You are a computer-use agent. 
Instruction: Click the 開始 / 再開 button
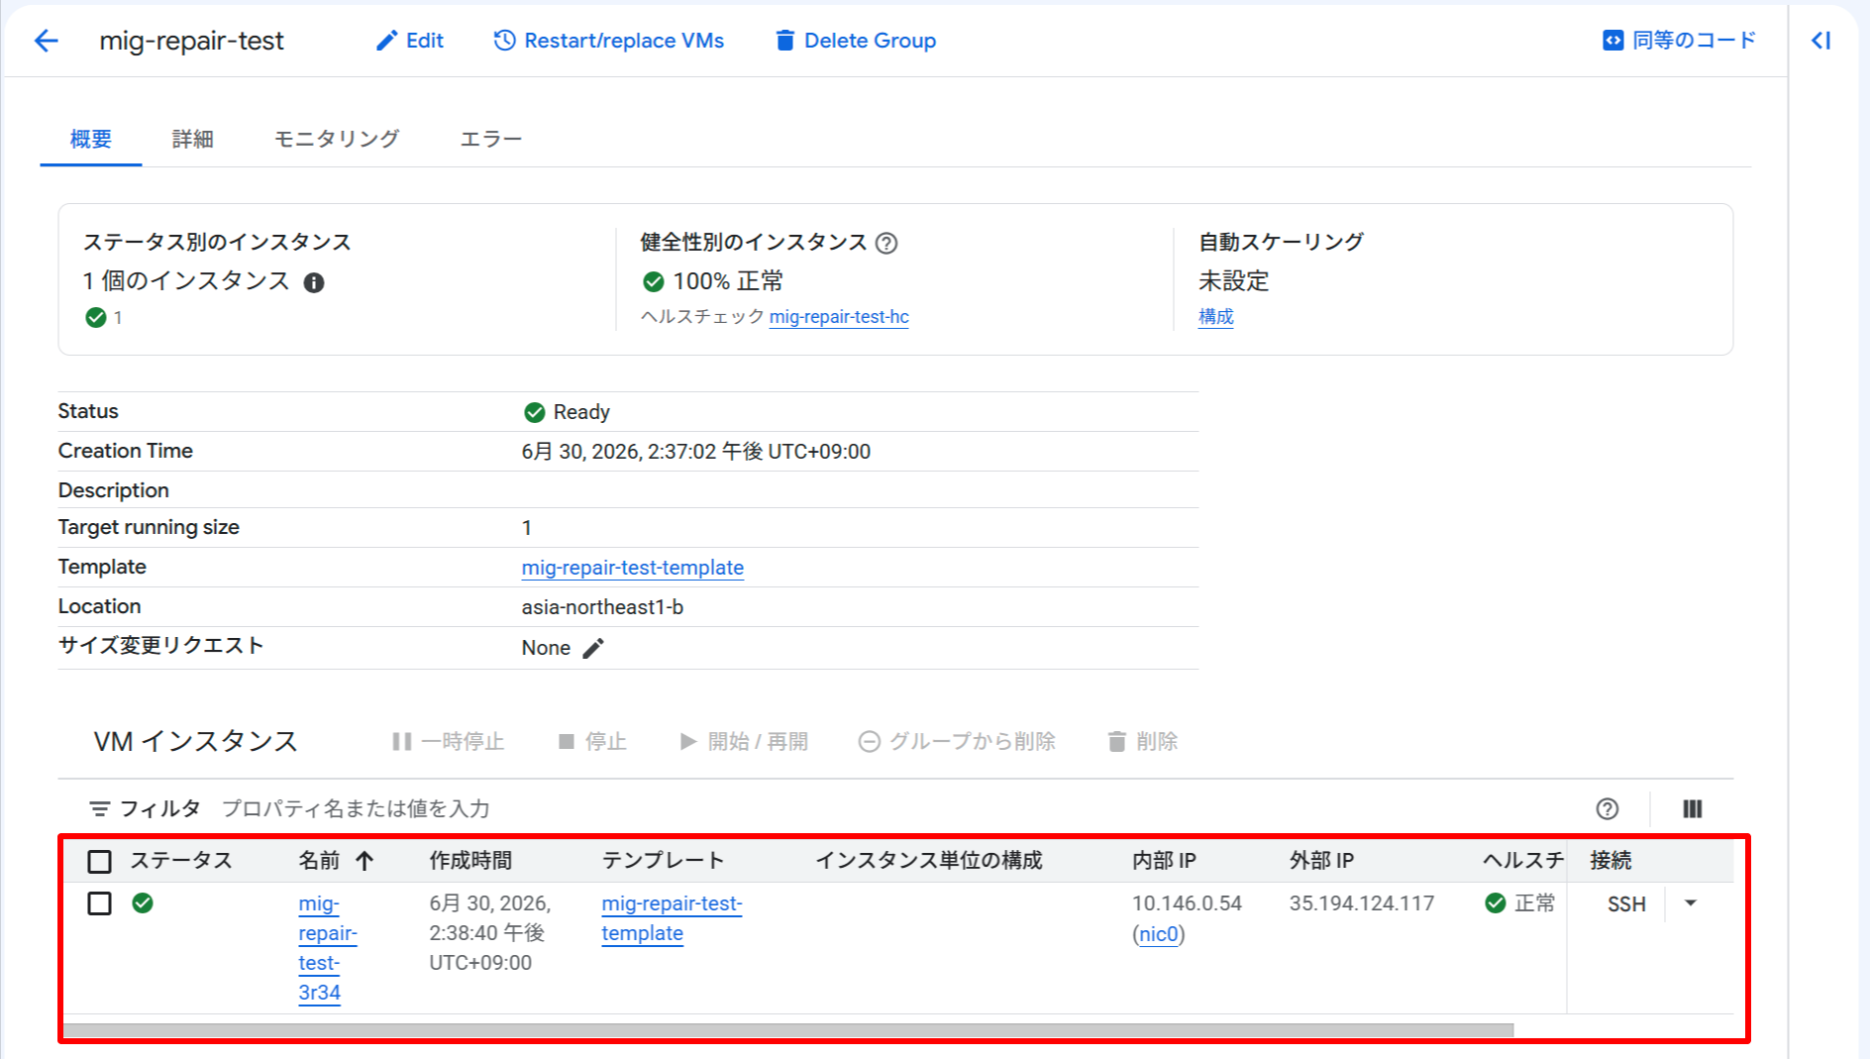(745, 742)
